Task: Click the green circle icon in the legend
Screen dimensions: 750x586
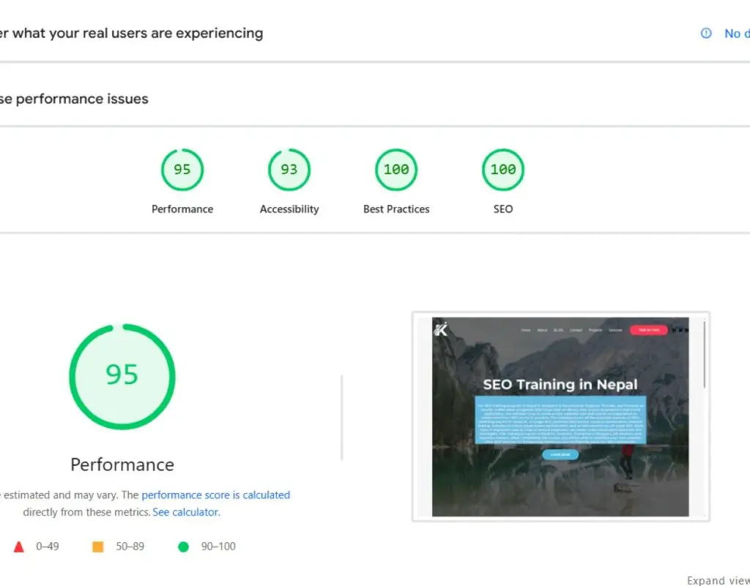Action: (185, 546)
